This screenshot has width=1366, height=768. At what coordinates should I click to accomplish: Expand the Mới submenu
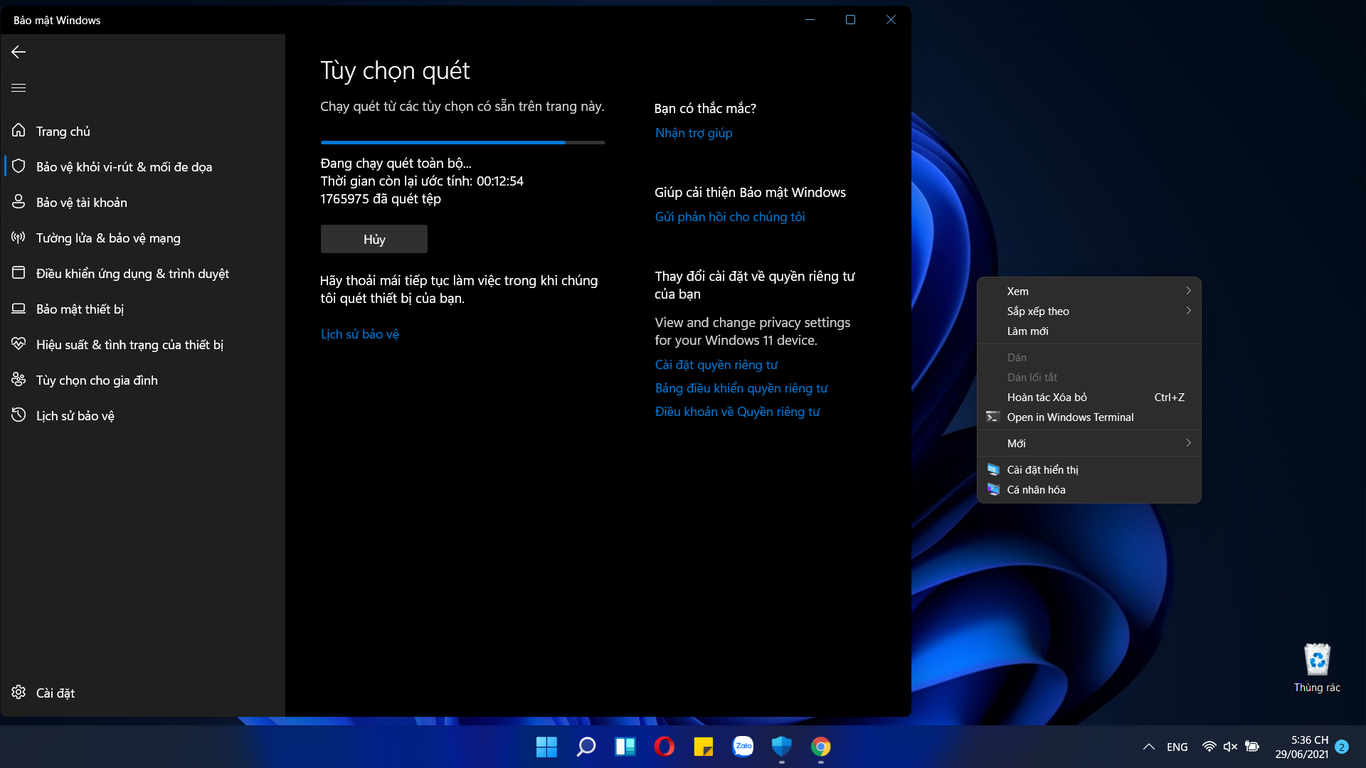(1089, 443)
